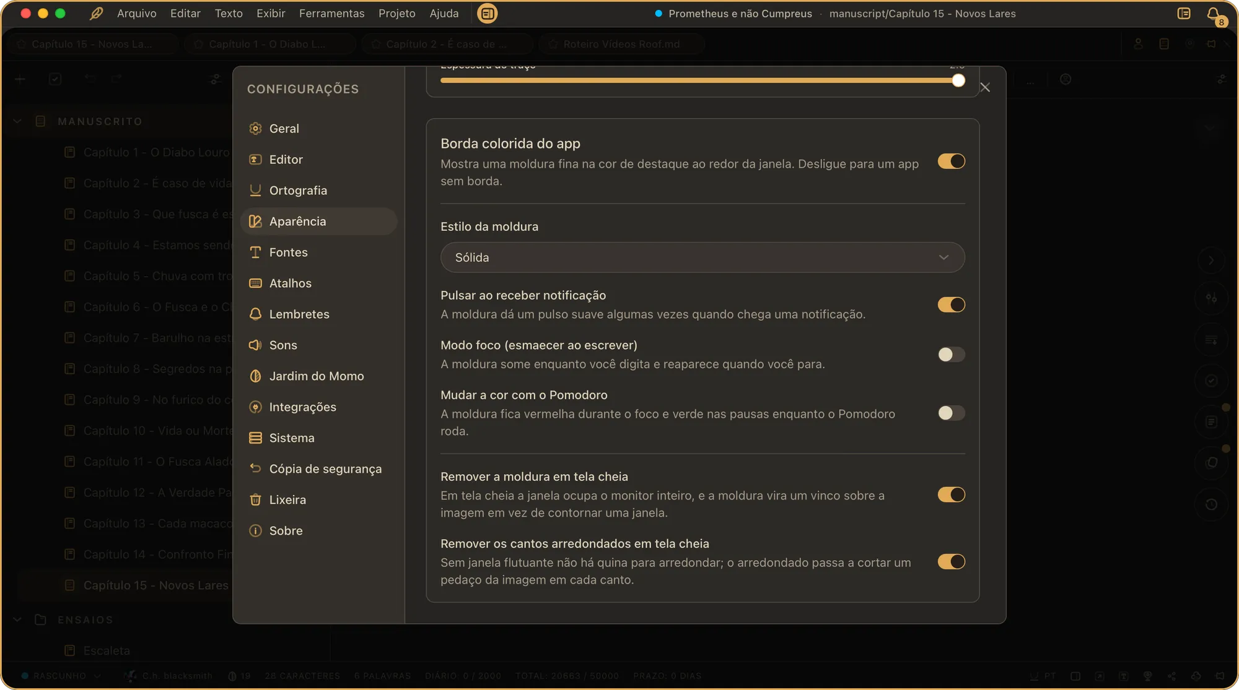Open the Exibir menu
The width and height of the screenshot is (1239, 690).
(271, 13)
